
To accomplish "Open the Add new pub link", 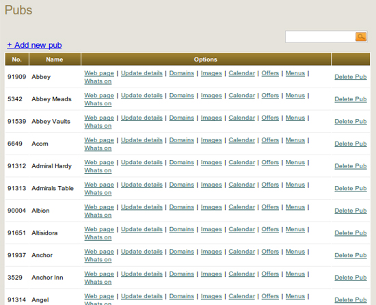I will [x=34, y=45].
